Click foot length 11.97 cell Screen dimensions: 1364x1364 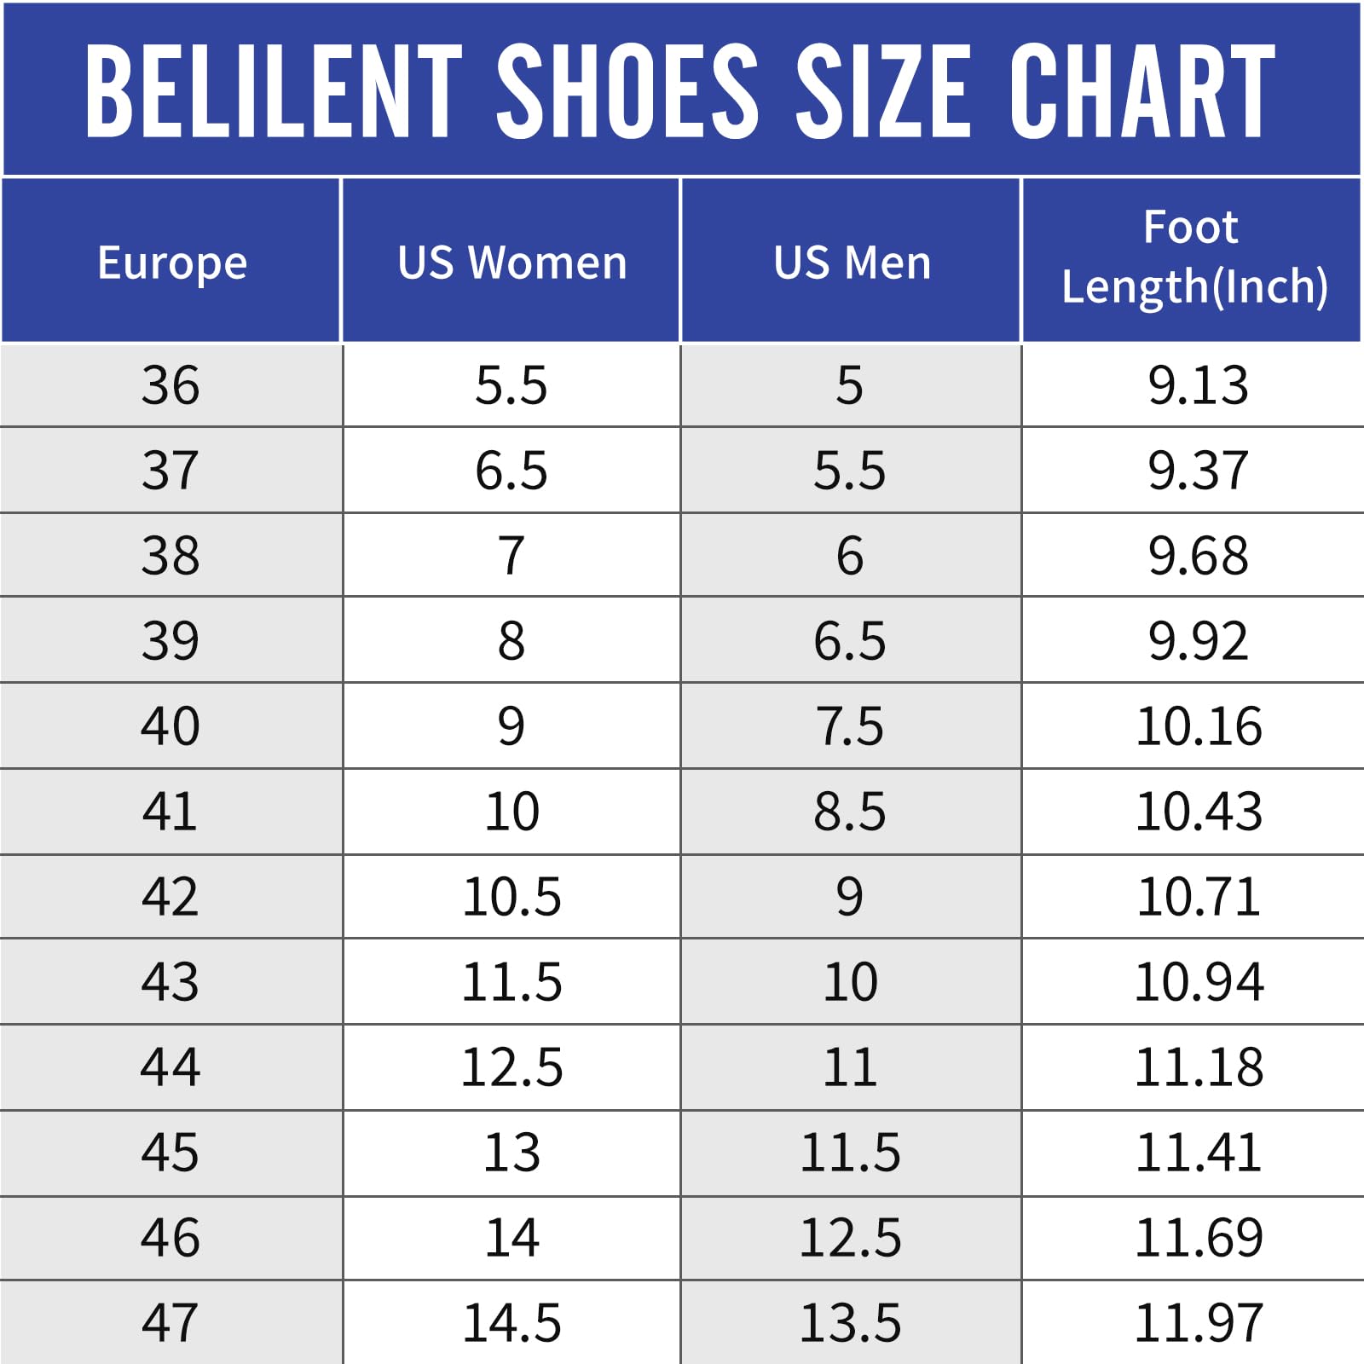click(1198, 1323)
